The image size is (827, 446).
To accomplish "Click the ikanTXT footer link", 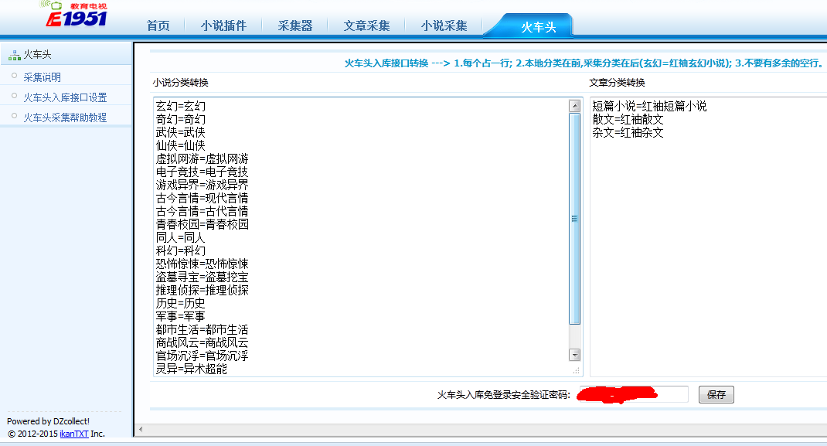I will [74, 434].
